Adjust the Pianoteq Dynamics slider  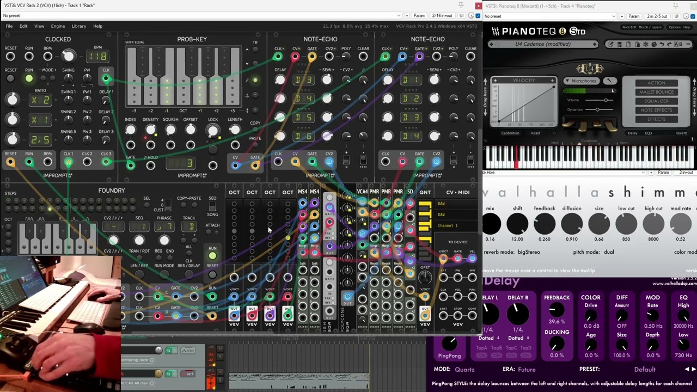coord(599,109)
